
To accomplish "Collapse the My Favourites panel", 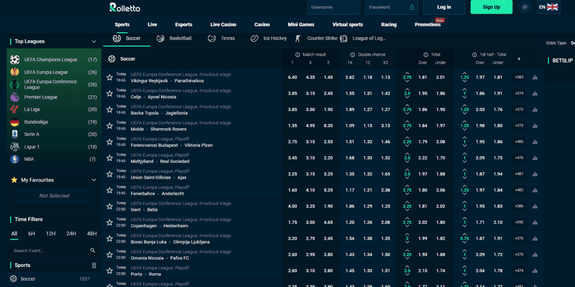I will tap(94, 180).
